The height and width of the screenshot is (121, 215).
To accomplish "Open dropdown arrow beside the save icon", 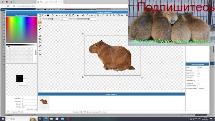I will (x=50, y=15).
